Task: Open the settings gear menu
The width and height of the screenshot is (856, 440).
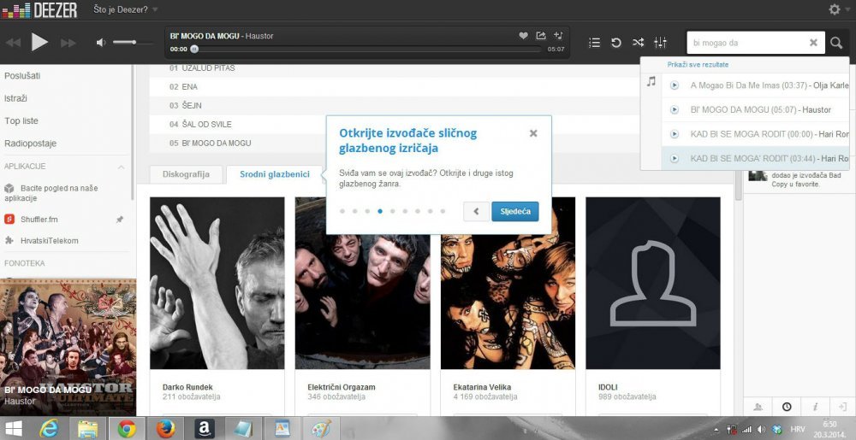Action: point(835,9)
